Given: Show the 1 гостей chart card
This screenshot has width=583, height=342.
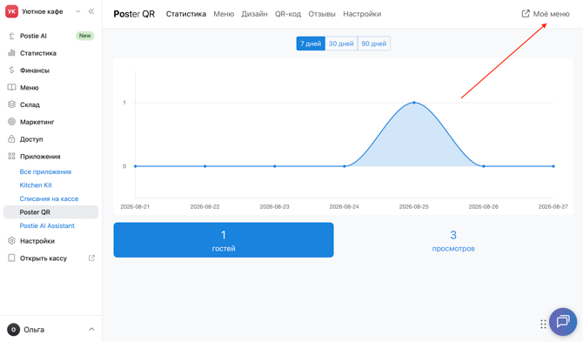Looking at the screenshot, I should [224, 240].
